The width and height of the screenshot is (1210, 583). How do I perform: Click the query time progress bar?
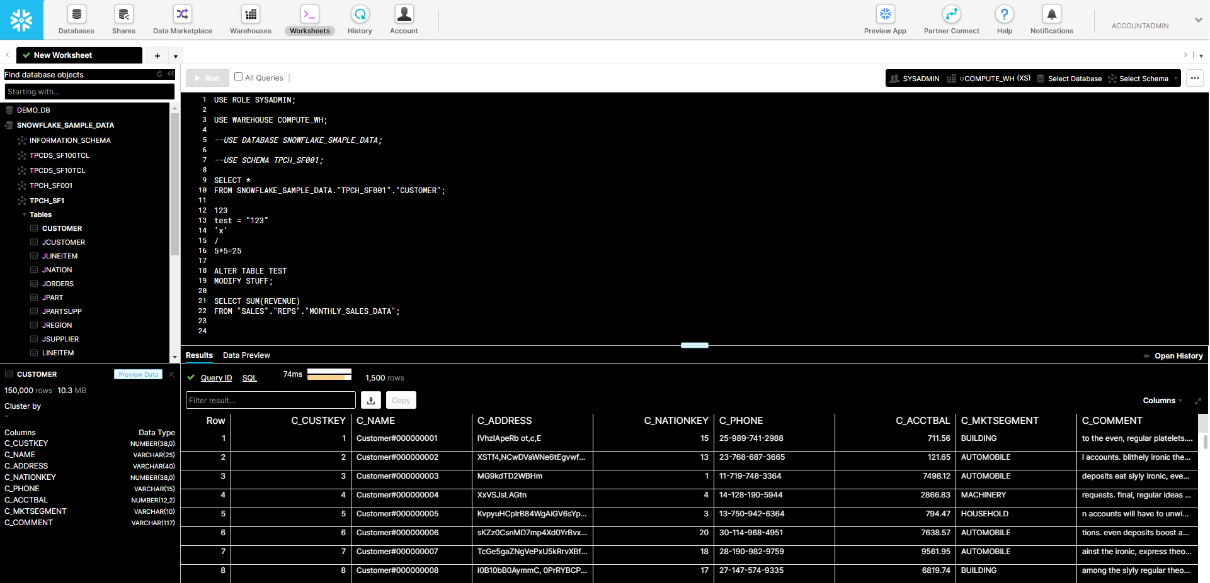click(x=329, y=375)
